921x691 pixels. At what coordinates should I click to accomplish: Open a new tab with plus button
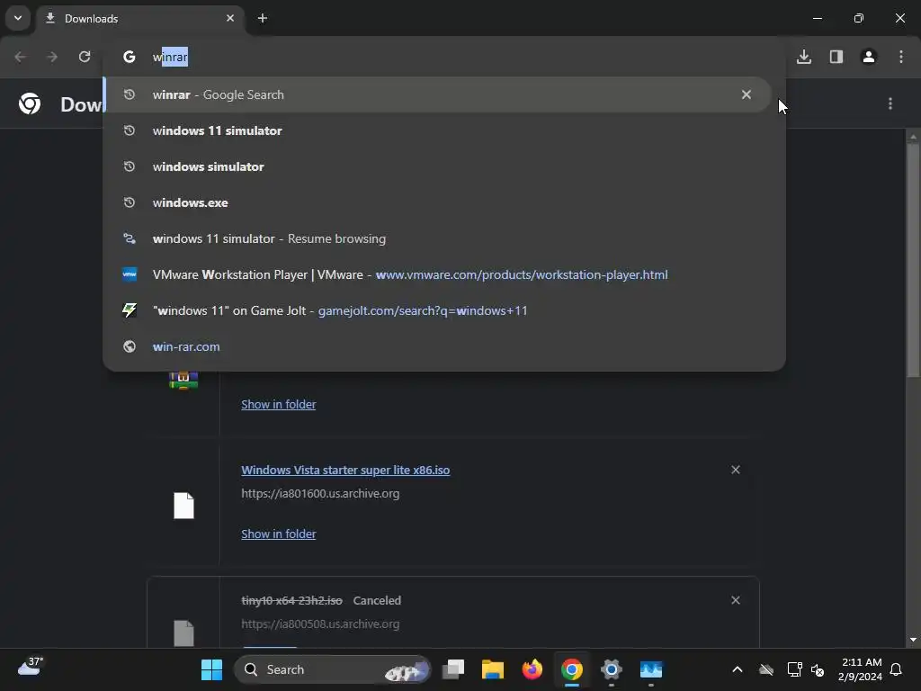263,18
